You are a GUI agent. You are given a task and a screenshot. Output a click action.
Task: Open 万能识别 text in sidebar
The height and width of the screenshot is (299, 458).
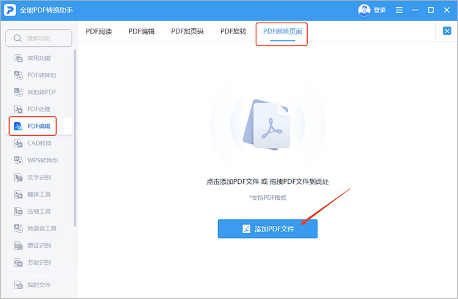click(x=39, y=262)
